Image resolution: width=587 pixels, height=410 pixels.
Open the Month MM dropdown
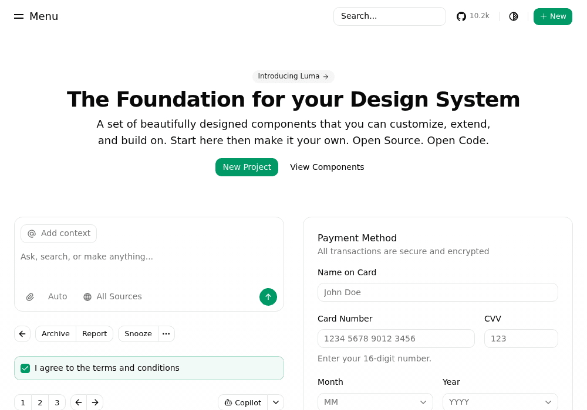pos(375,402)
